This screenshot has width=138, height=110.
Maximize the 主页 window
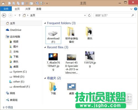coord(125,2)
